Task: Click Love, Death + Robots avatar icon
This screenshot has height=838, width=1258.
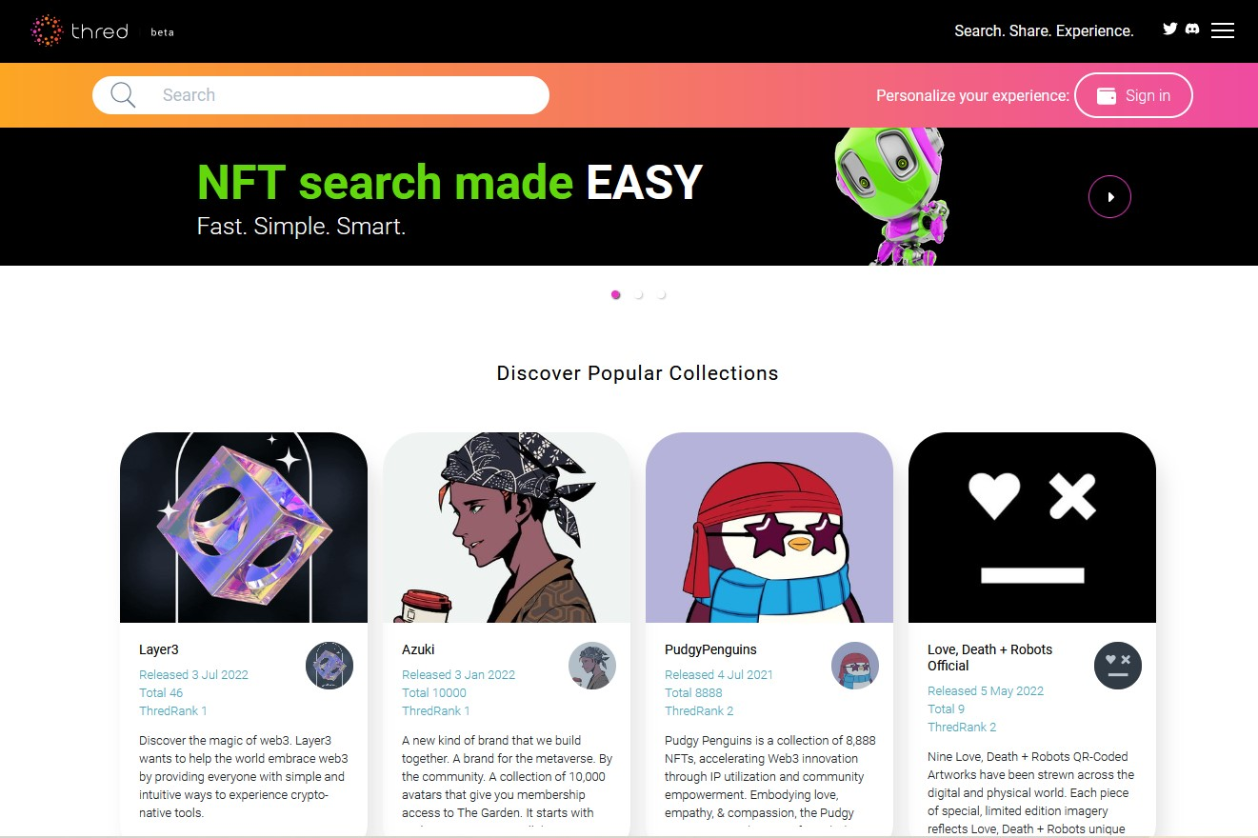Action: [1118, 666]
